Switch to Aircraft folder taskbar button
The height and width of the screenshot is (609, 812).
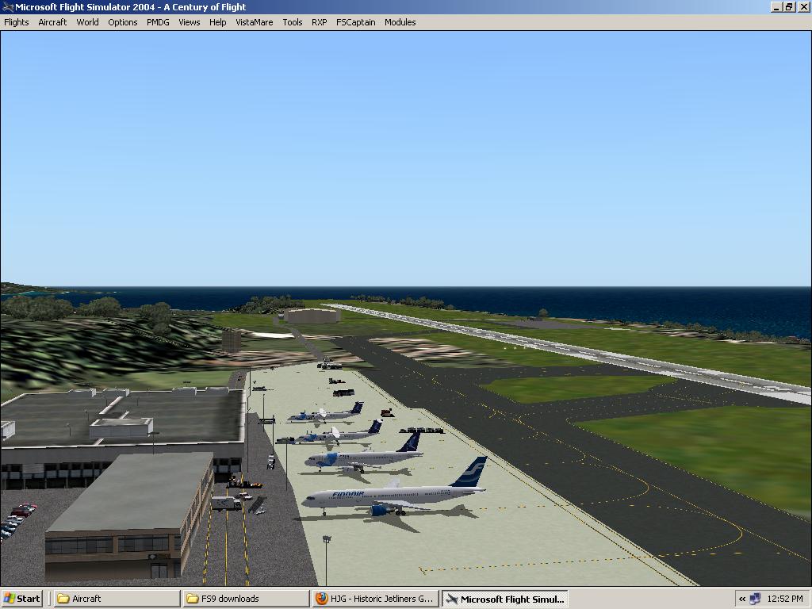(x=117, y=599)
